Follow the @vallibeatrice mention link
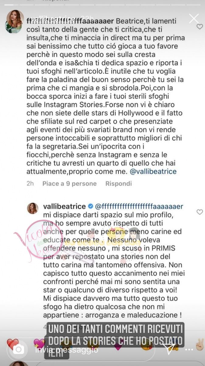The width and height of the screenshot is (205, 366). point(153,171)
